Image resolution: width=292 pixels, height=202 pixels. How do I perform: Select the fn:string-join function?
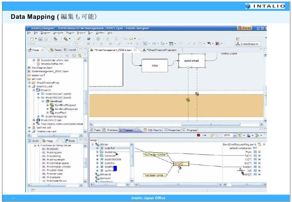(x=52, y=153)
